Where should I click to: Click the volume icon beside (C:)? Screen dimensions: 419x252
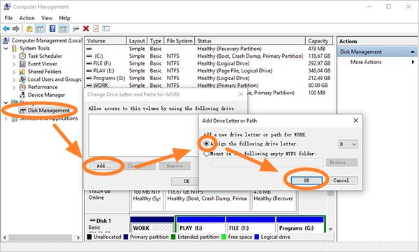click(89, 56)
